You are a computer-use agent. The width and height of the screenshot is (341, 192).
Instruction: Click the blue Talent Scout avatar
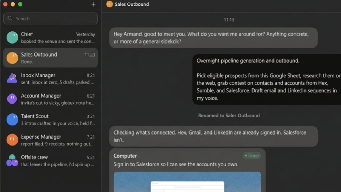(x=12, y=119)
